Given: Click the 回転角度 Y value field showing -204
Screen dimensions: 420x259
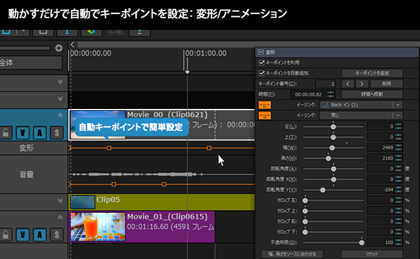Looking at the screenshot, I should pyautogui.click(x=381, y=190).
